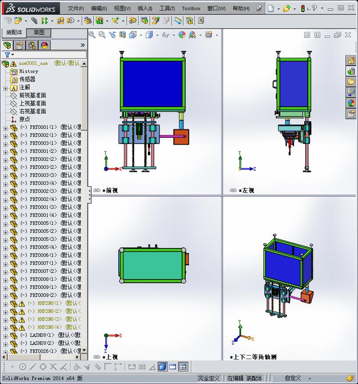Switch to the 装配体 tab

pos(14,32)
